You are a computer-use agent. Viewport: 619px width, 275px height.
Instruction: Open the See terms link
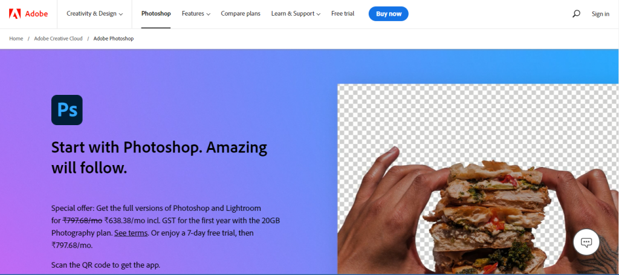coord(131,233)
